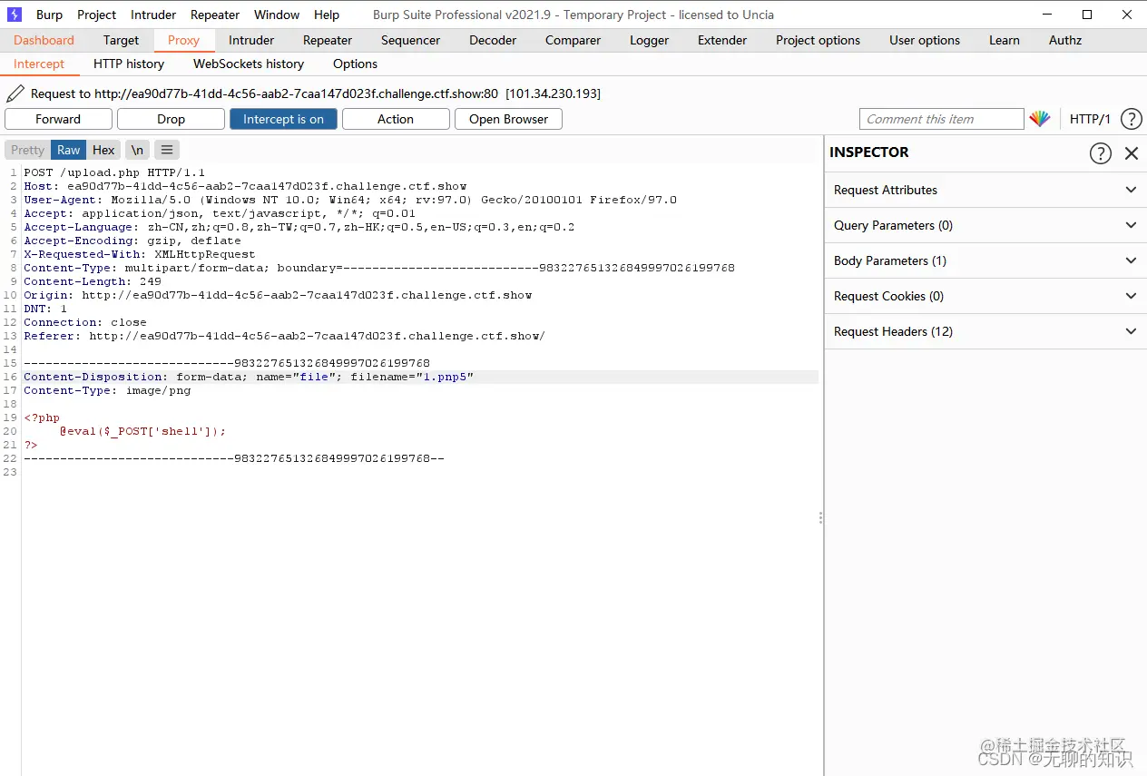Open the Project options tab
Viewport: 1147px width, 776px height.
818,40
